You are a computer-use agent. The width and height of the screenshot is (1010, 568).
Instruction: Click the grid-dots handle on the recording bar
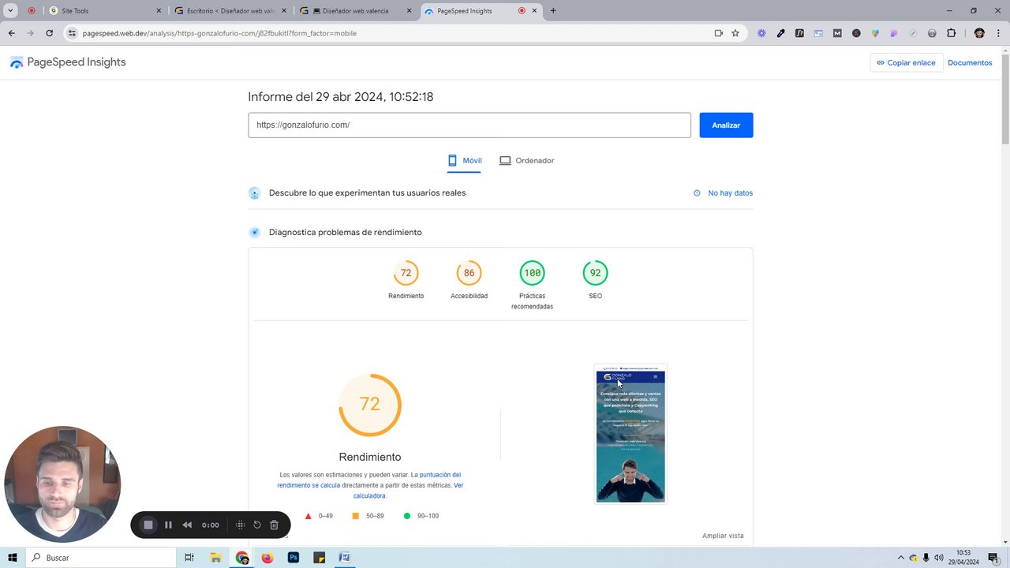coord(240,525)
